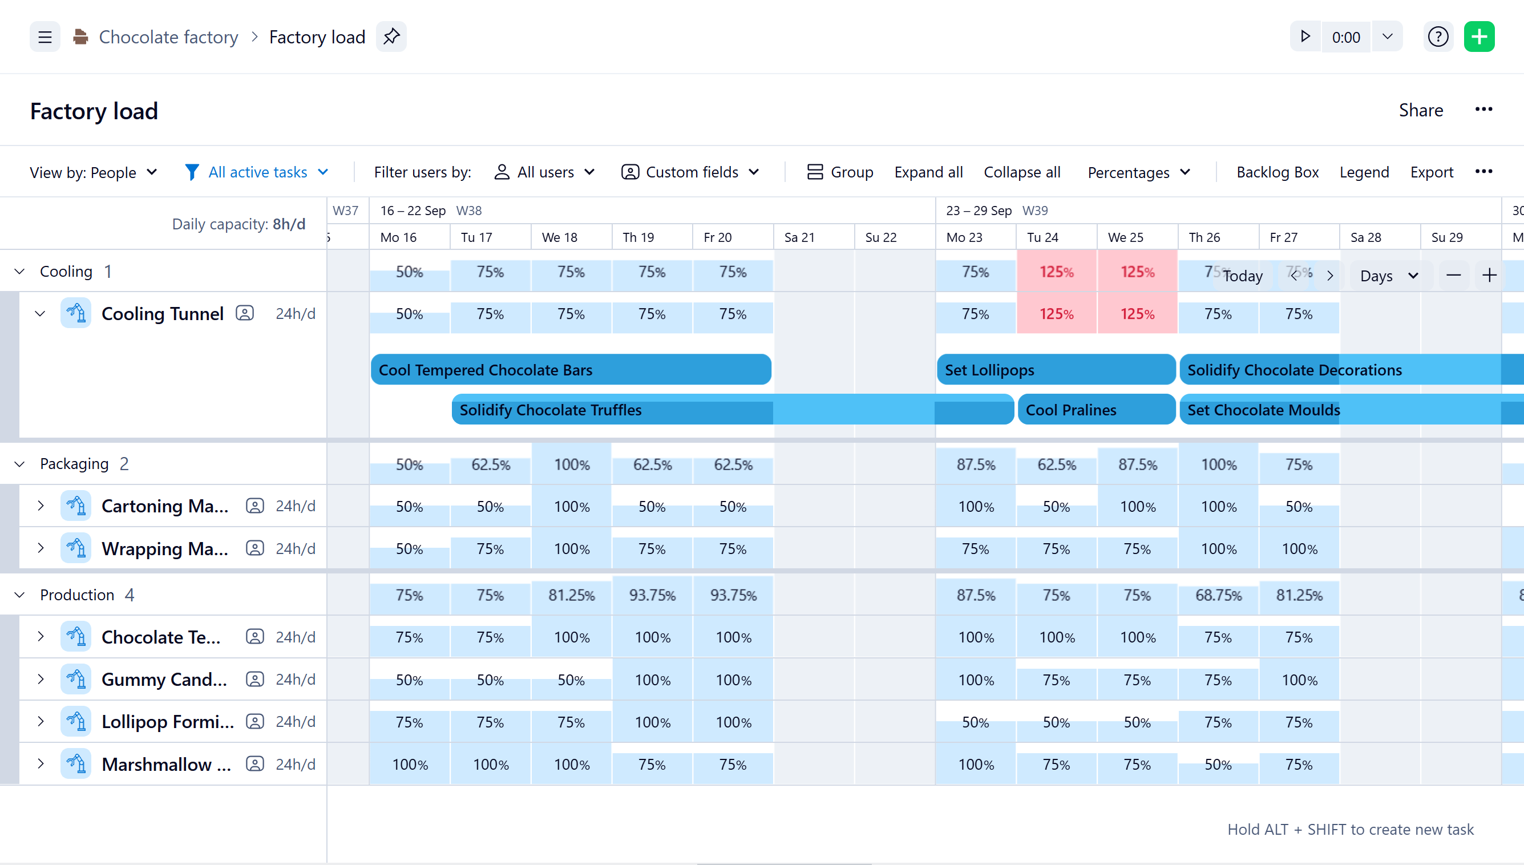Open Cooling Tunnel custom fields card icon
1524x865 pixels.
coord(245,313)
